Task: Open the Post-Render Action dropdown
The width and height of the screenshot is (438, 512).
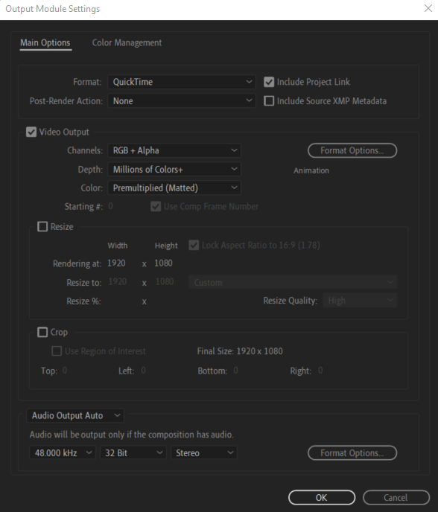Action: point(182,101)
